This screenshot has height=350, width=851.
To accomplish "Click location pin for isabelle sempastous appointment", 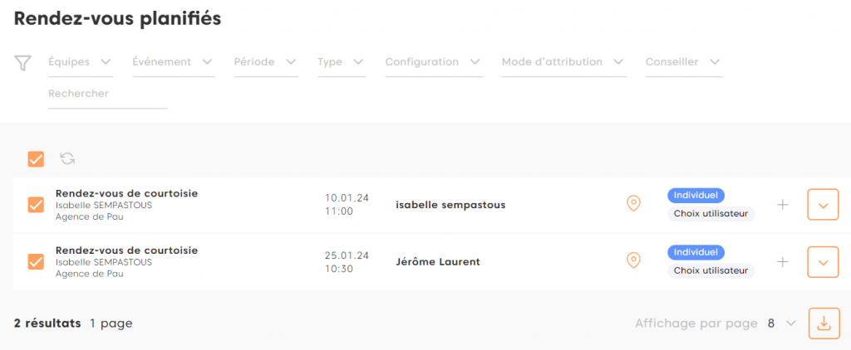I will (x=633, y=204).
